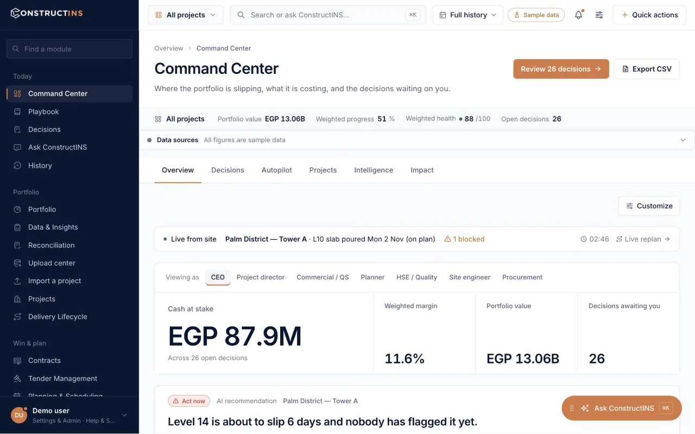View as Procurement role
Image resolution: width=695 pixels, height=434 pixels.
pyautogui.click(x=522, y=277)
